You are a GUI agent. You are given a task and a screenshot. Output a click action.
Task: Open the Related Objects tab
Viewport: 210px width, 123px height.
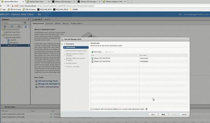76,23
